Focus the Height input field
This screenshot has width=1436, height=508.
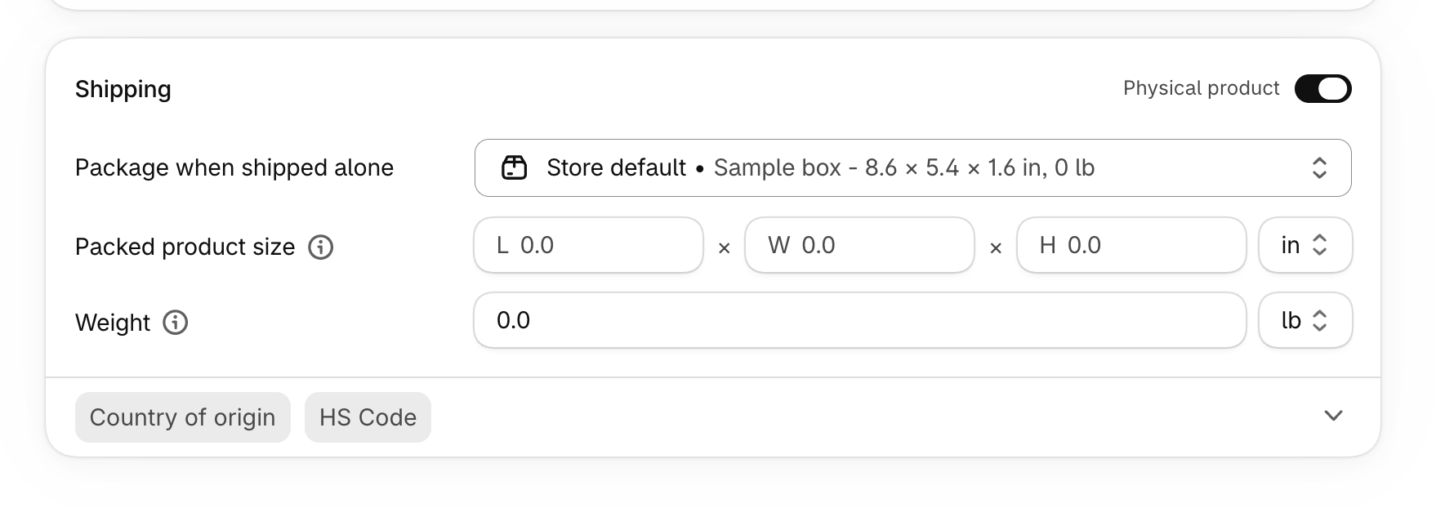(x=1131, y=245)
